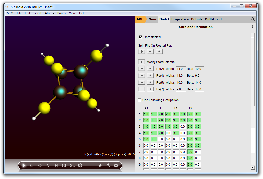The width and height of the screenshot is (263, 179).
Task: Click the info 'i' icon
Action: (252, 27)
